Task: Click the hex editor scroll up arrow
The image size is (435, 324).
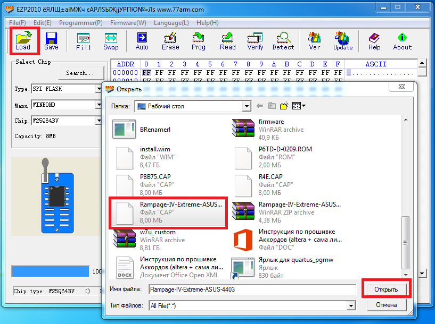Action: tap(422, 63)
